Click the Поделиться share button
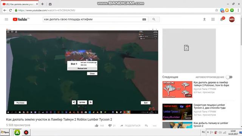 coord(130,125)
